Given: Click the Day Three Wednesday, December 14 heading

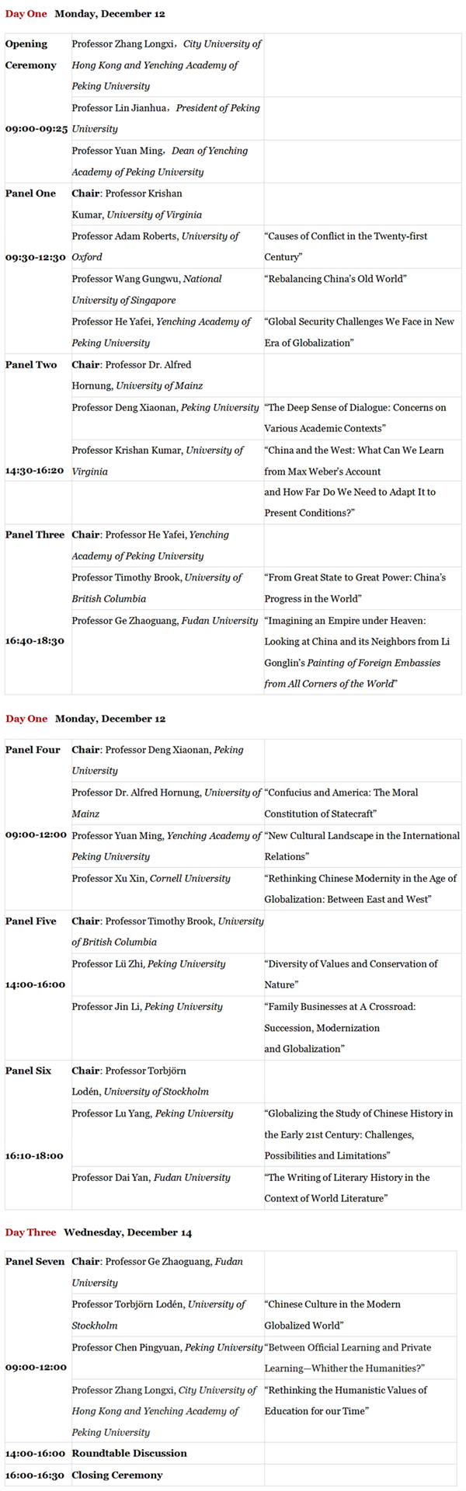Looking at the screenshot, I should pyautogui.click(x=99, y=1232).
